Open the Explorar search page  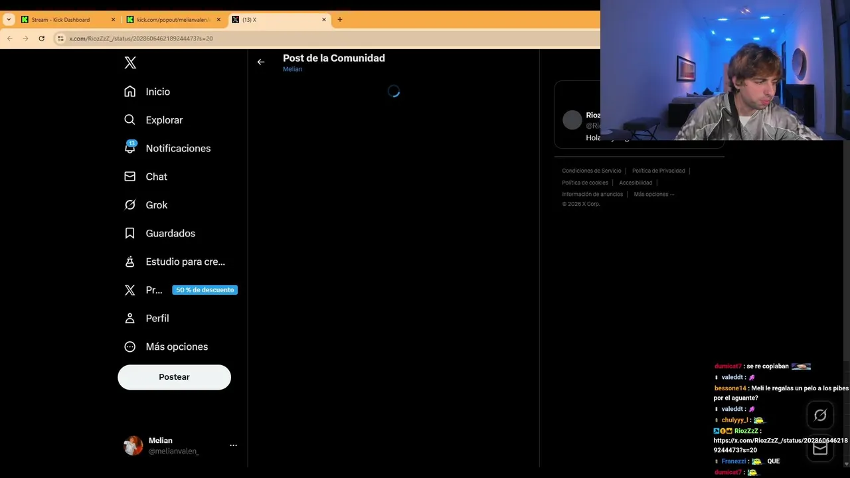coord(153,120)
